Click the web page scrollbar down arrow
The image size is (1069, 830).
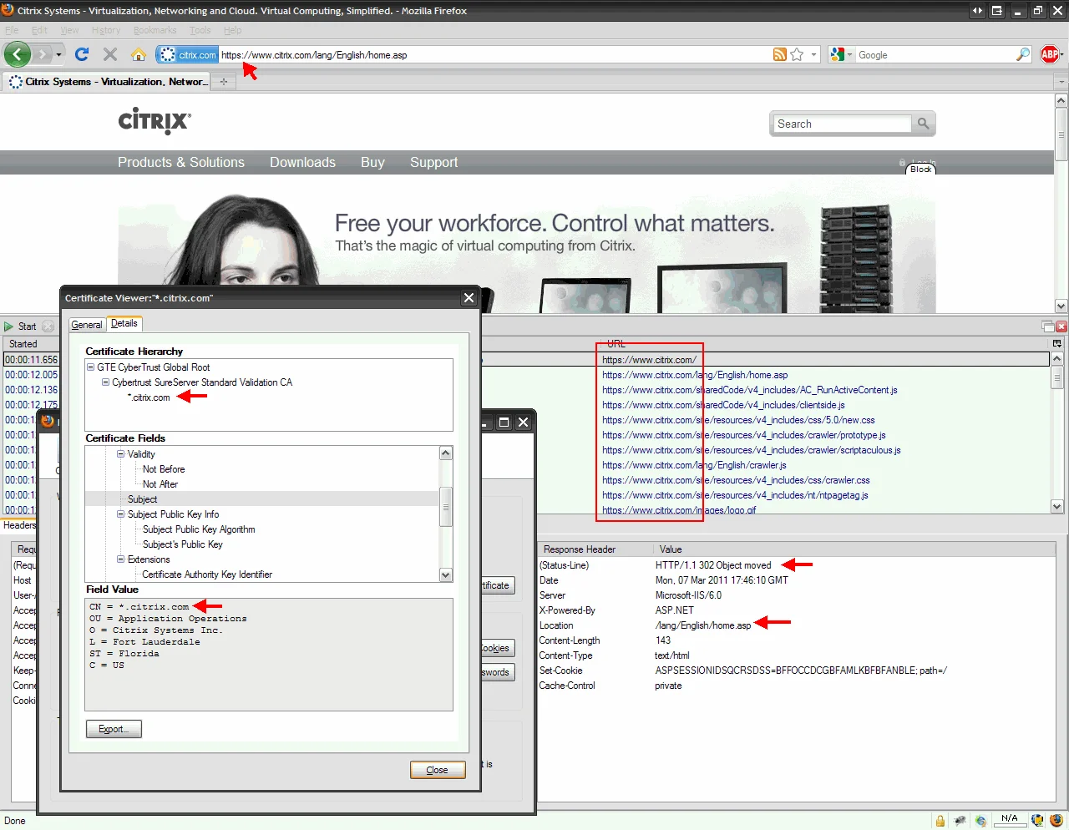click(x=1061, y=306)
